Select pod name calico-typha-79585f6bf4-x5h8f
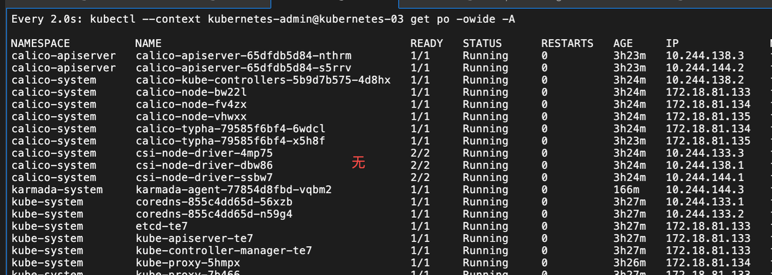Screen dimensions: 772x275 click(x=230, y=141)
